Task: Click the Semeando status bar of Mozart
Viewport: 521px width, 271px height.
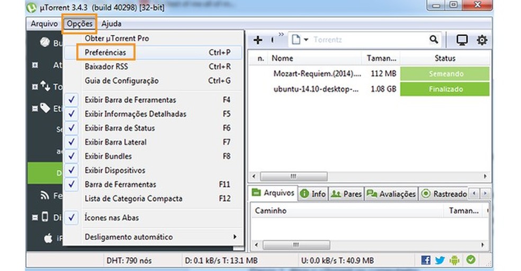Action: point(445,73)
